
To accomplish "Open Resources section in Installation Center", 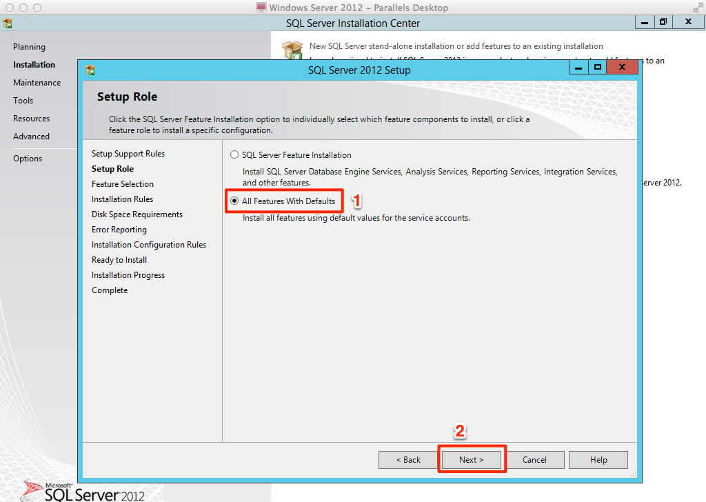I will (x=31, y=119).
